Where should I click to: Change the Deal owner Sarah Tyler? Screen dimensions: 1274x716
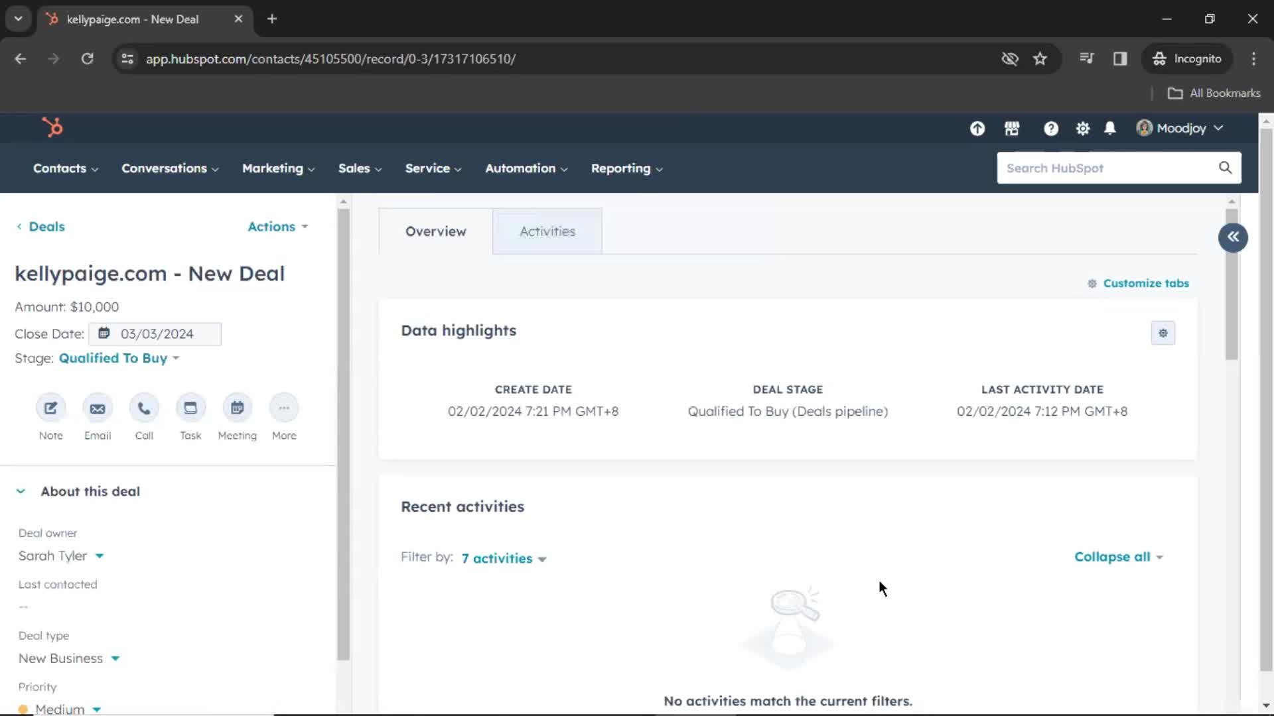coord(61,556)
